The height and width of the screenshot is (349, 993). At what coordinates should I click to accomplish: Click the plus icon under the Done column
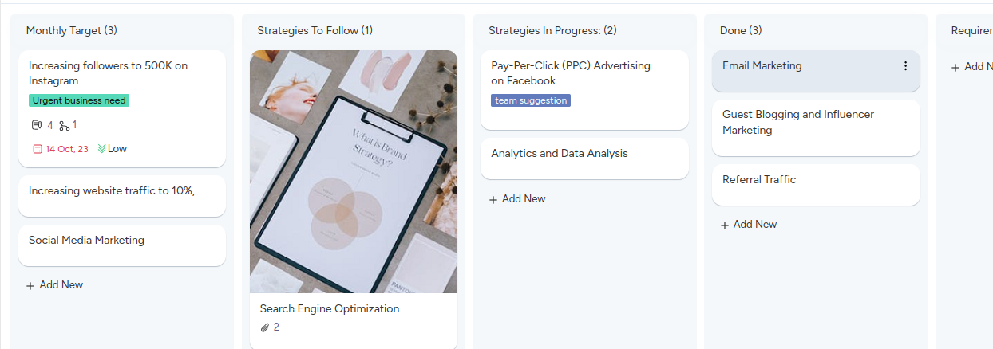[x=725, y=225]
